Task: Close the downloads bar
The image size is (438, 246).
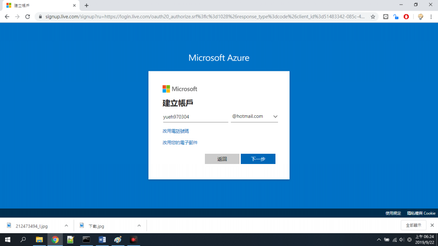Action: click(432, 225)
